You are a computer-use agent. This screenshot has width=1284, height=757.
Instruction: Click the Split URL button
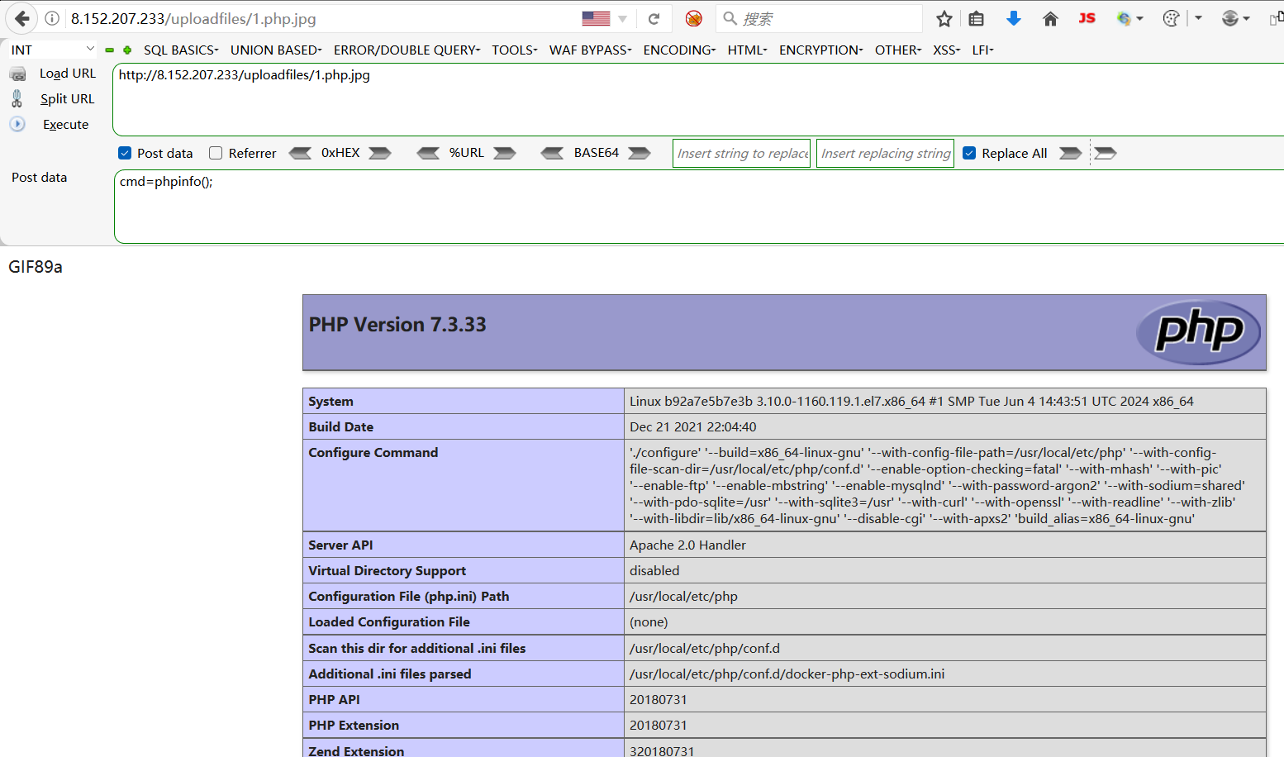click(67, 99)
